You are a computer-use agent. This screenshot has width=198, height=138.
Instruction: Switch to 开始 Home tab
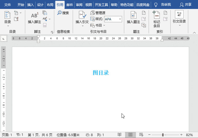pos(21,5)
